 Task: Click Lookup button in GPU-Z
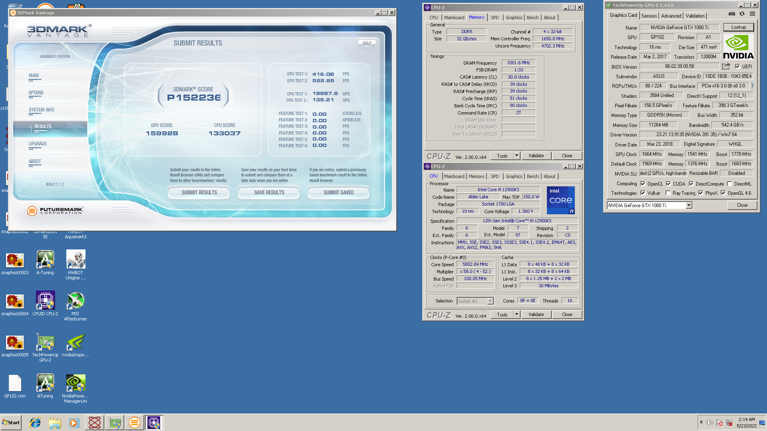point(738,27)
